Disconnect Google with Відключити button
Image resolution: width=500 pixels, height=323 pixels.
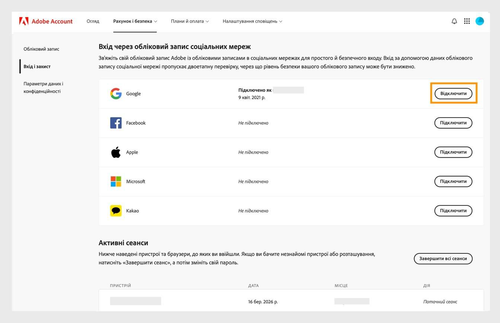(x=453, y=93)
